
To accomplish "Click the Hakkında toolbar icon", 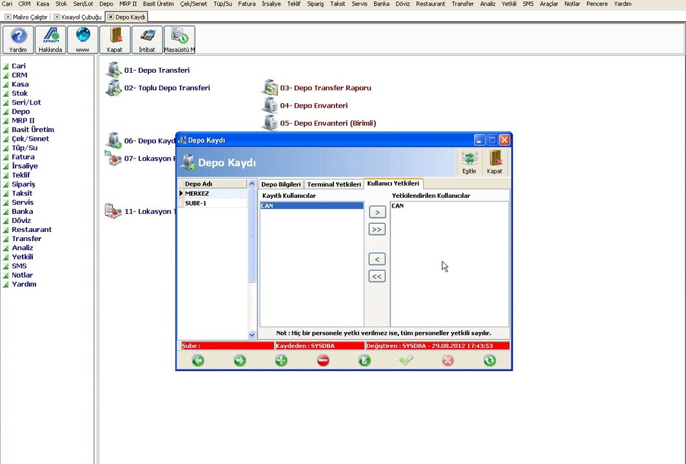I will coord(50,39).
